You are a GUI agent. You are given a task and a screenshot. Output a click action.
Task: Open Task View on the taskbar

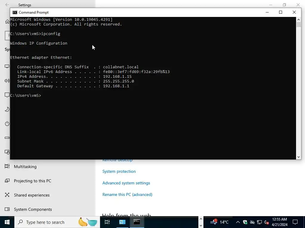(107, 222)
